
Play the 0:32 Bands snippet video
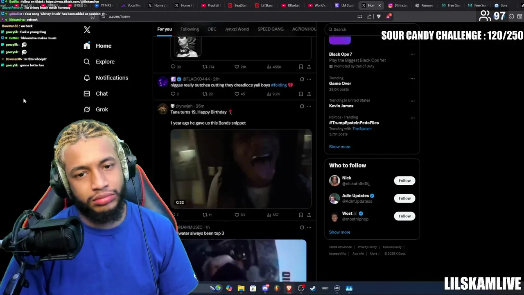tap(241, 169)
